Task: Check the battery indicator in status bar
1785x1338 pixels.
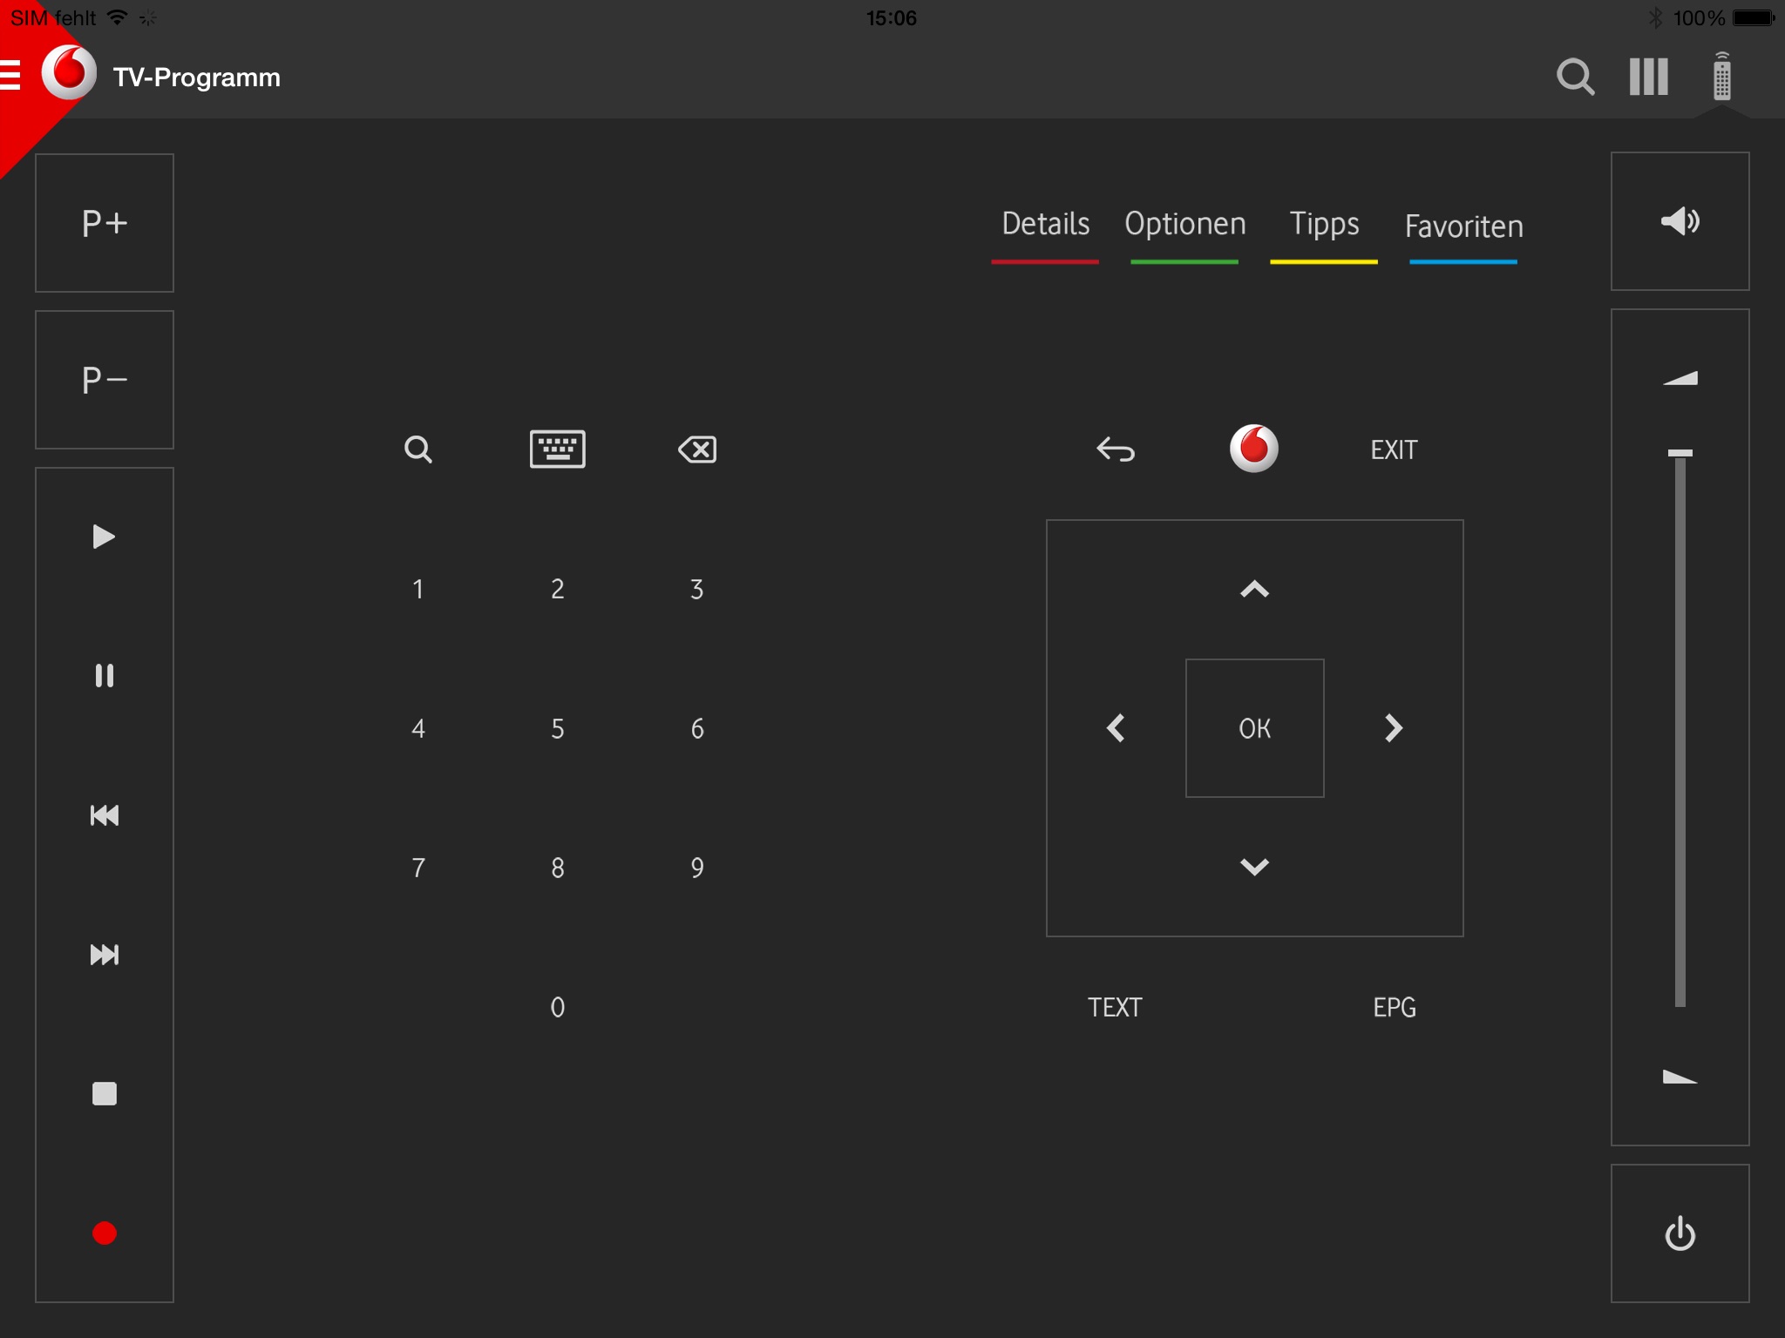Action: point(1754,17)
